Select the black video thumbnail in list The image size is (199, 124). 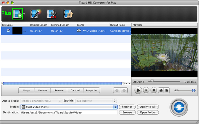(x=17, y=31)
